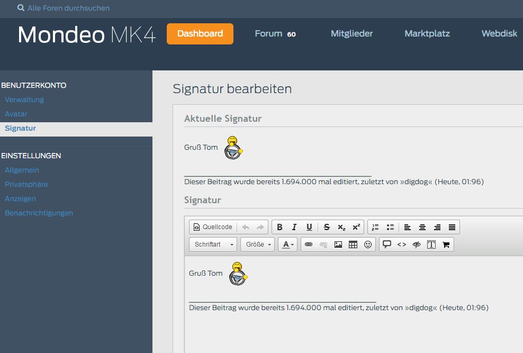Insert an image into signature
523x353 pixels.
(x=338, y=245)
